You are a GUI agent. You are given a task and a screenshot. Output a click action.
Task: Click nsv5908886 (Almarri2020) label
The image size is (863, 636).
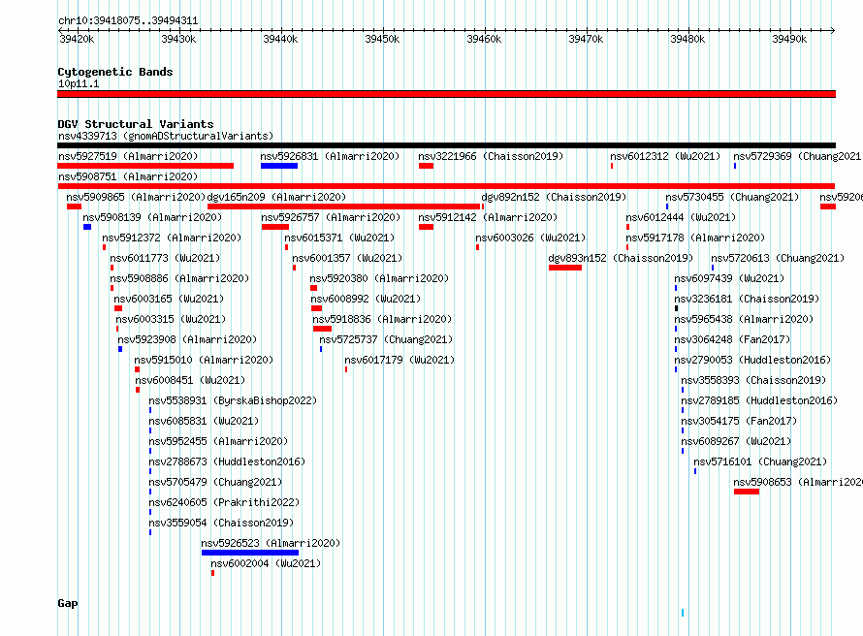pyautogui.click(x=179, y=278)
